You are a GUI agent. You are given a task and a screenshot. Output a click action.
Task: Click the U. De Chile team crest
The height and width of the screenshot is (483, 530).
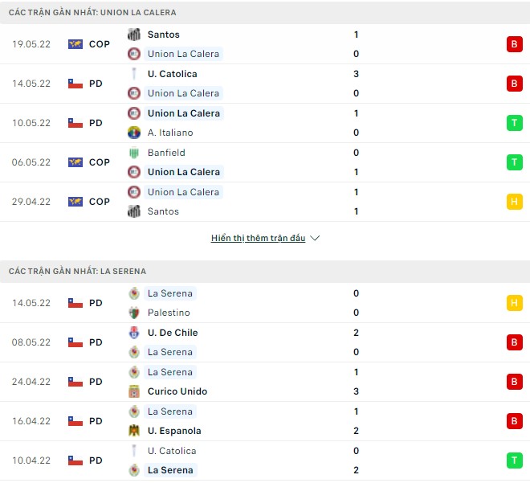(134, 333)
